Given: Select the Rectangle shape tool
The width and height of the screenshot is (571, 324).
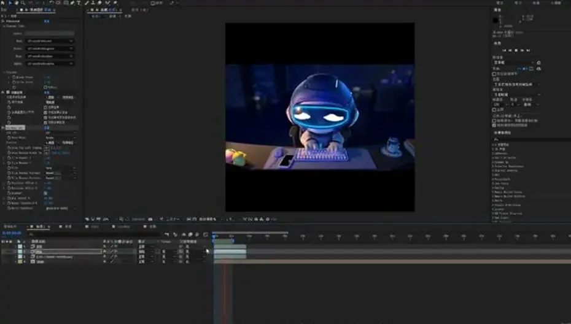Looking at the screenshot, I should (66, 3).
